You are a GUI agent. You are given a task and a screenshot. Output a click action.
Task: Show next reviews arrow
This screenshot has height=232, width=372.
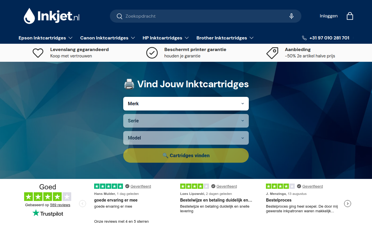click(348, 204)
